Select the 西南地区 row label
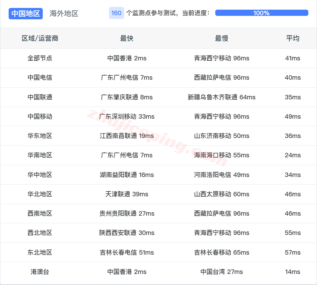This screenshot has height=285, width=317. [x=40, y=213]
